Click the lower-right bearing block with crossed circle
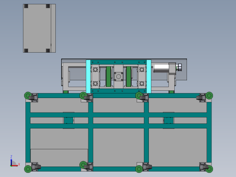The height and width of the screenshot is (177, 236). click(142, 84)
